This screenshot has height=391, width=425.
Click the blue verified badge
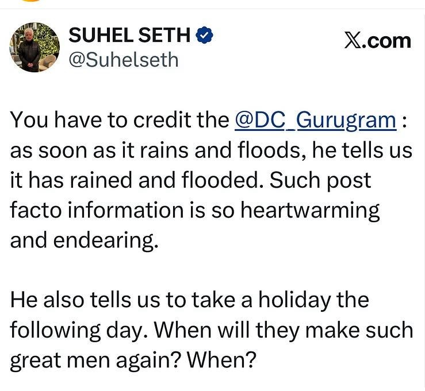[204, 35]
